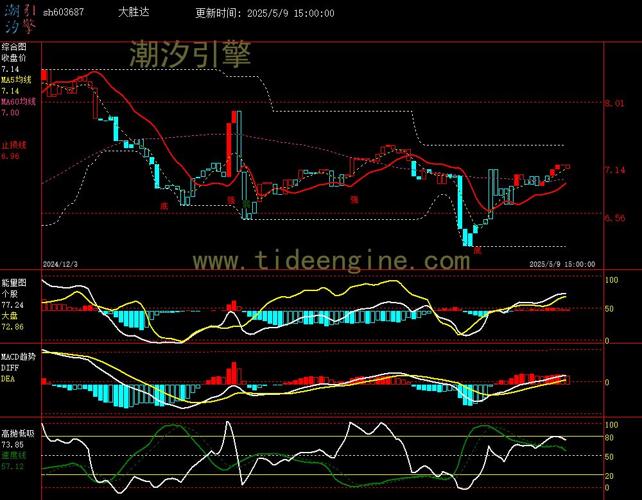Click the green 弱 signal marker
The width and height of the screenshot is (642, 500).
tap(246, 203)
